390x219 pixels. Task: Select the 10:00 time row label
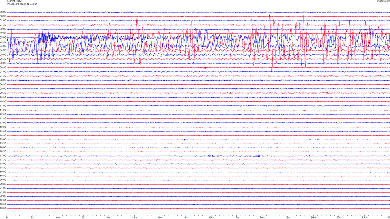[3, 97]
